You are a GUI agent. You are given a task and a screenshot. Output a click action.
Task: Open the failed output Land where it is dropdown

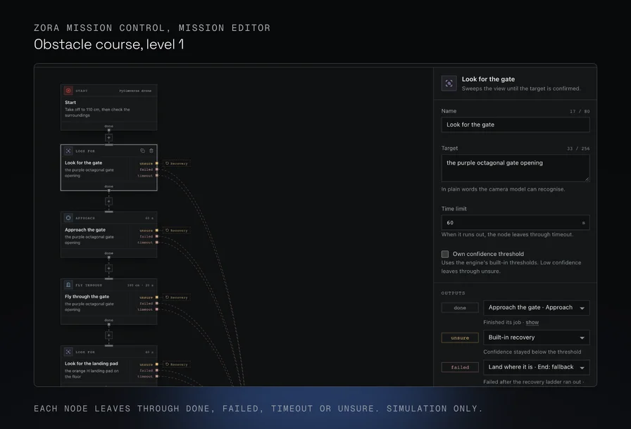[x=537, y=367]
